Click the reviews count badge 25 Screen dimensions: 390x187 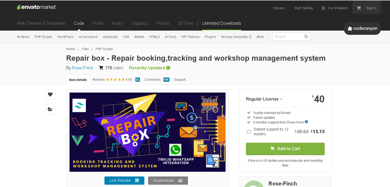click(137, 80)
